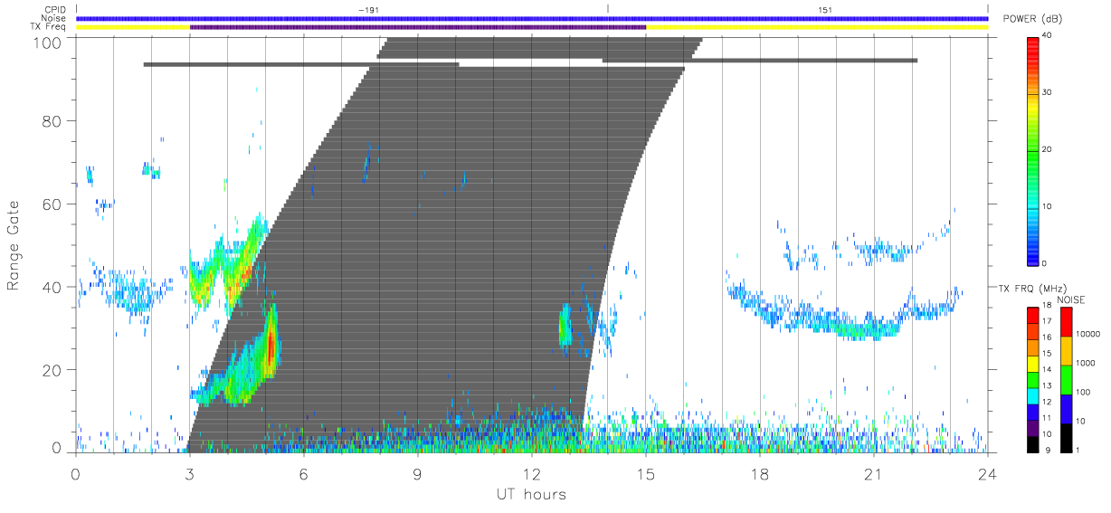Click "100" on the Range Gate axis
This screenshot has width=1111, height=513.
[x=49, y=42]
